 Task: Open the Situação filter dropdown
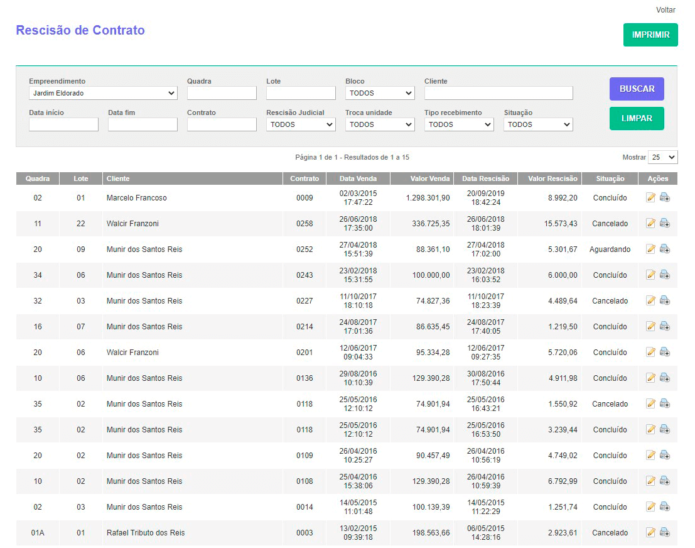(x=538, y=124)
